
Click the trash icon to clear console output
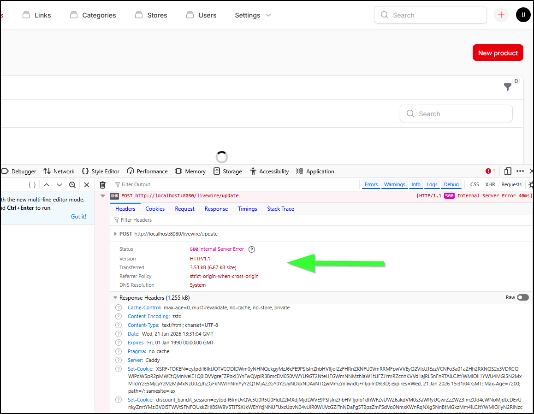click(x=103, y=185)
